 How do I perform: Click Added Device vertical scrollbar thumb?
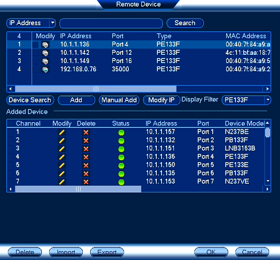coord(268,132)
